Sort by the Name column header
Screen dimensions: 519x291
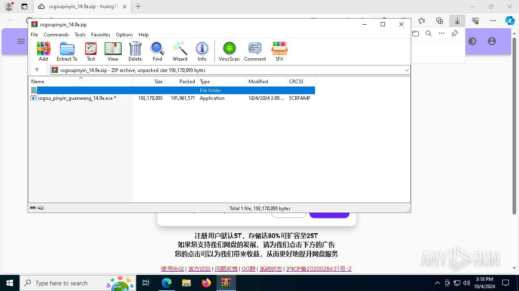point(80,81)
